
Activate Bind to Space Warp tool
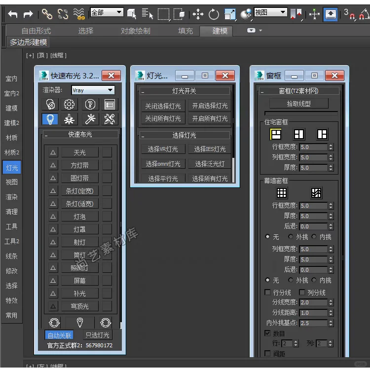(x=78, y=14)
